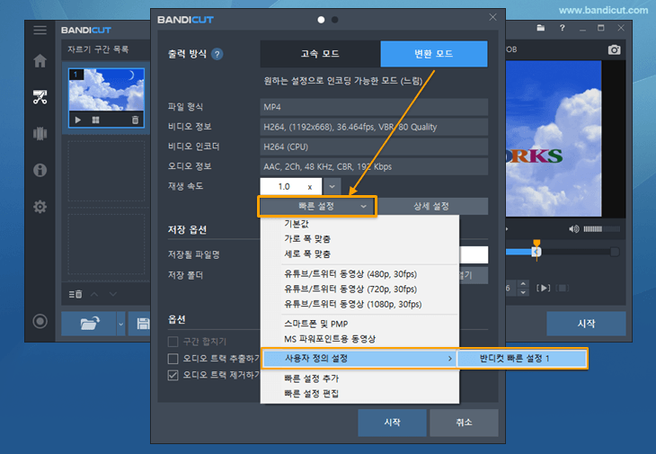Take a snapshot with the camera icon
Image resolution: width=656 pixels, height=454 pixels.
coord(614,49)
